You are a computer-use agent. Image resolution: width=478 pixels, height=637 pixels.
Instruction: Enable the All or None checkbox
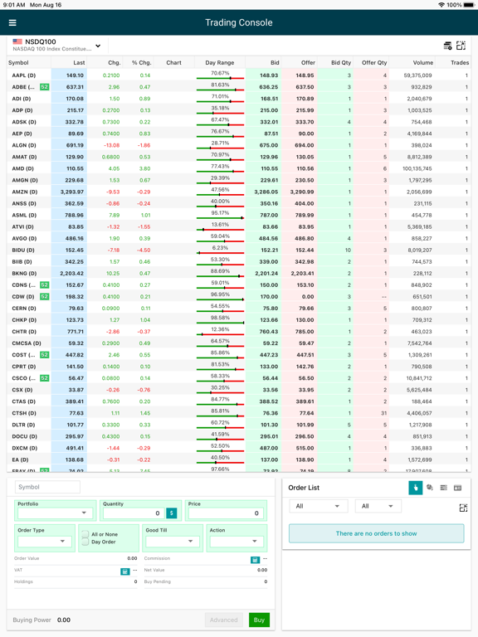click(85, 534)
